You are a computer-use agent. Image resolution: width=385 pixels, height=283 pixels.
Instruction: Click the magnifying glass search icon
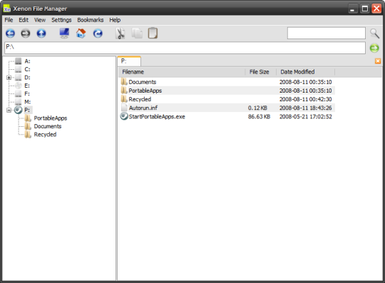coord(375,34)
